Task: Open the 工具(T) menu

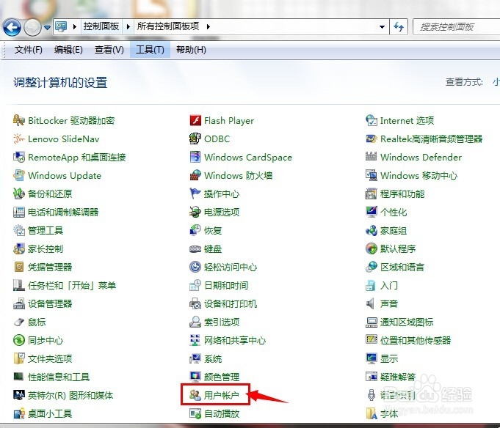Action: tap(150, 50)
